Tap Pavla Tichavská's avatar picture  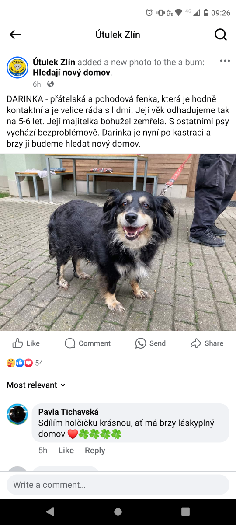(17, 414)
